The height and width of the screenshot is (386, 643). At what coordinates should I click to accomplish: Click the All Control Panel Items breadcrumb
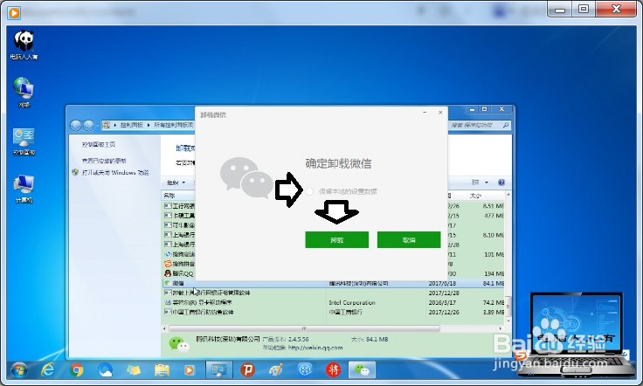[x=174, y=125]
